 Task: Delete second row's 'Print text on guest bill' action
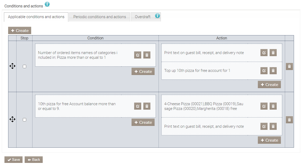273,126
